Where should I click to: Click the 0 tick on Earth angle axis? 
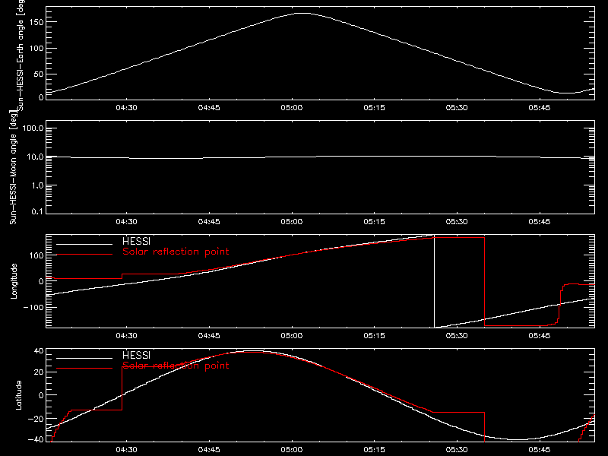point(41,97)
